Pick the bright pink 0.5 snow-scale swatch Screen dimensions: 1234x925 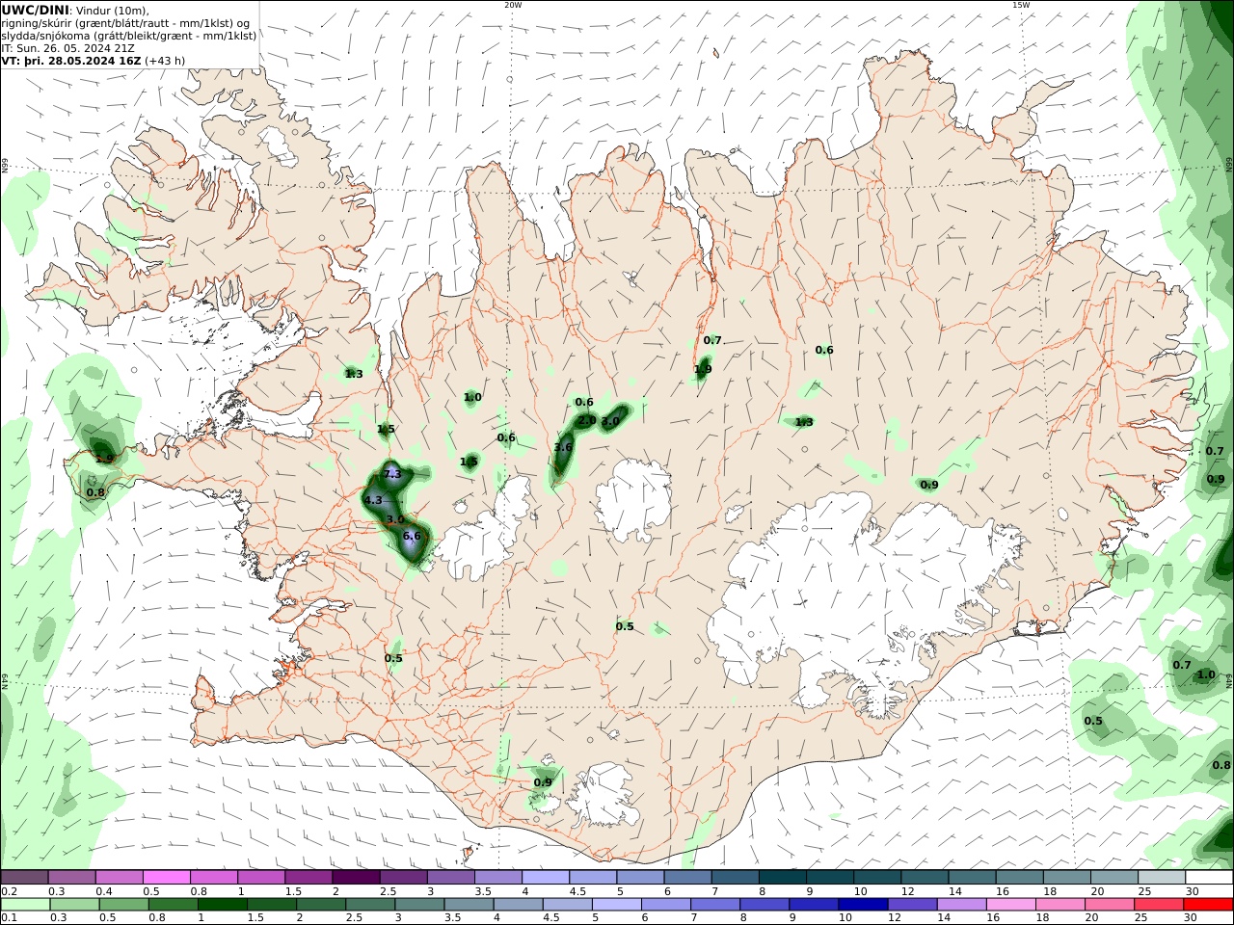point(166,878)
